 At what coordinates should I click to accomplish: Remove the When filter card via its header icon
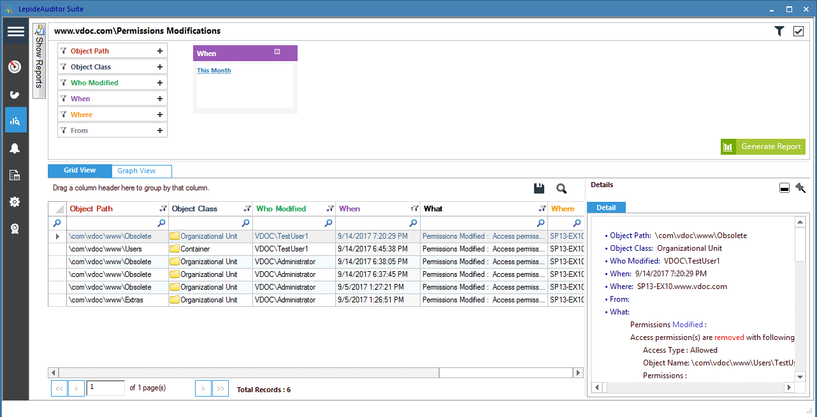click(x=277, y=52)
